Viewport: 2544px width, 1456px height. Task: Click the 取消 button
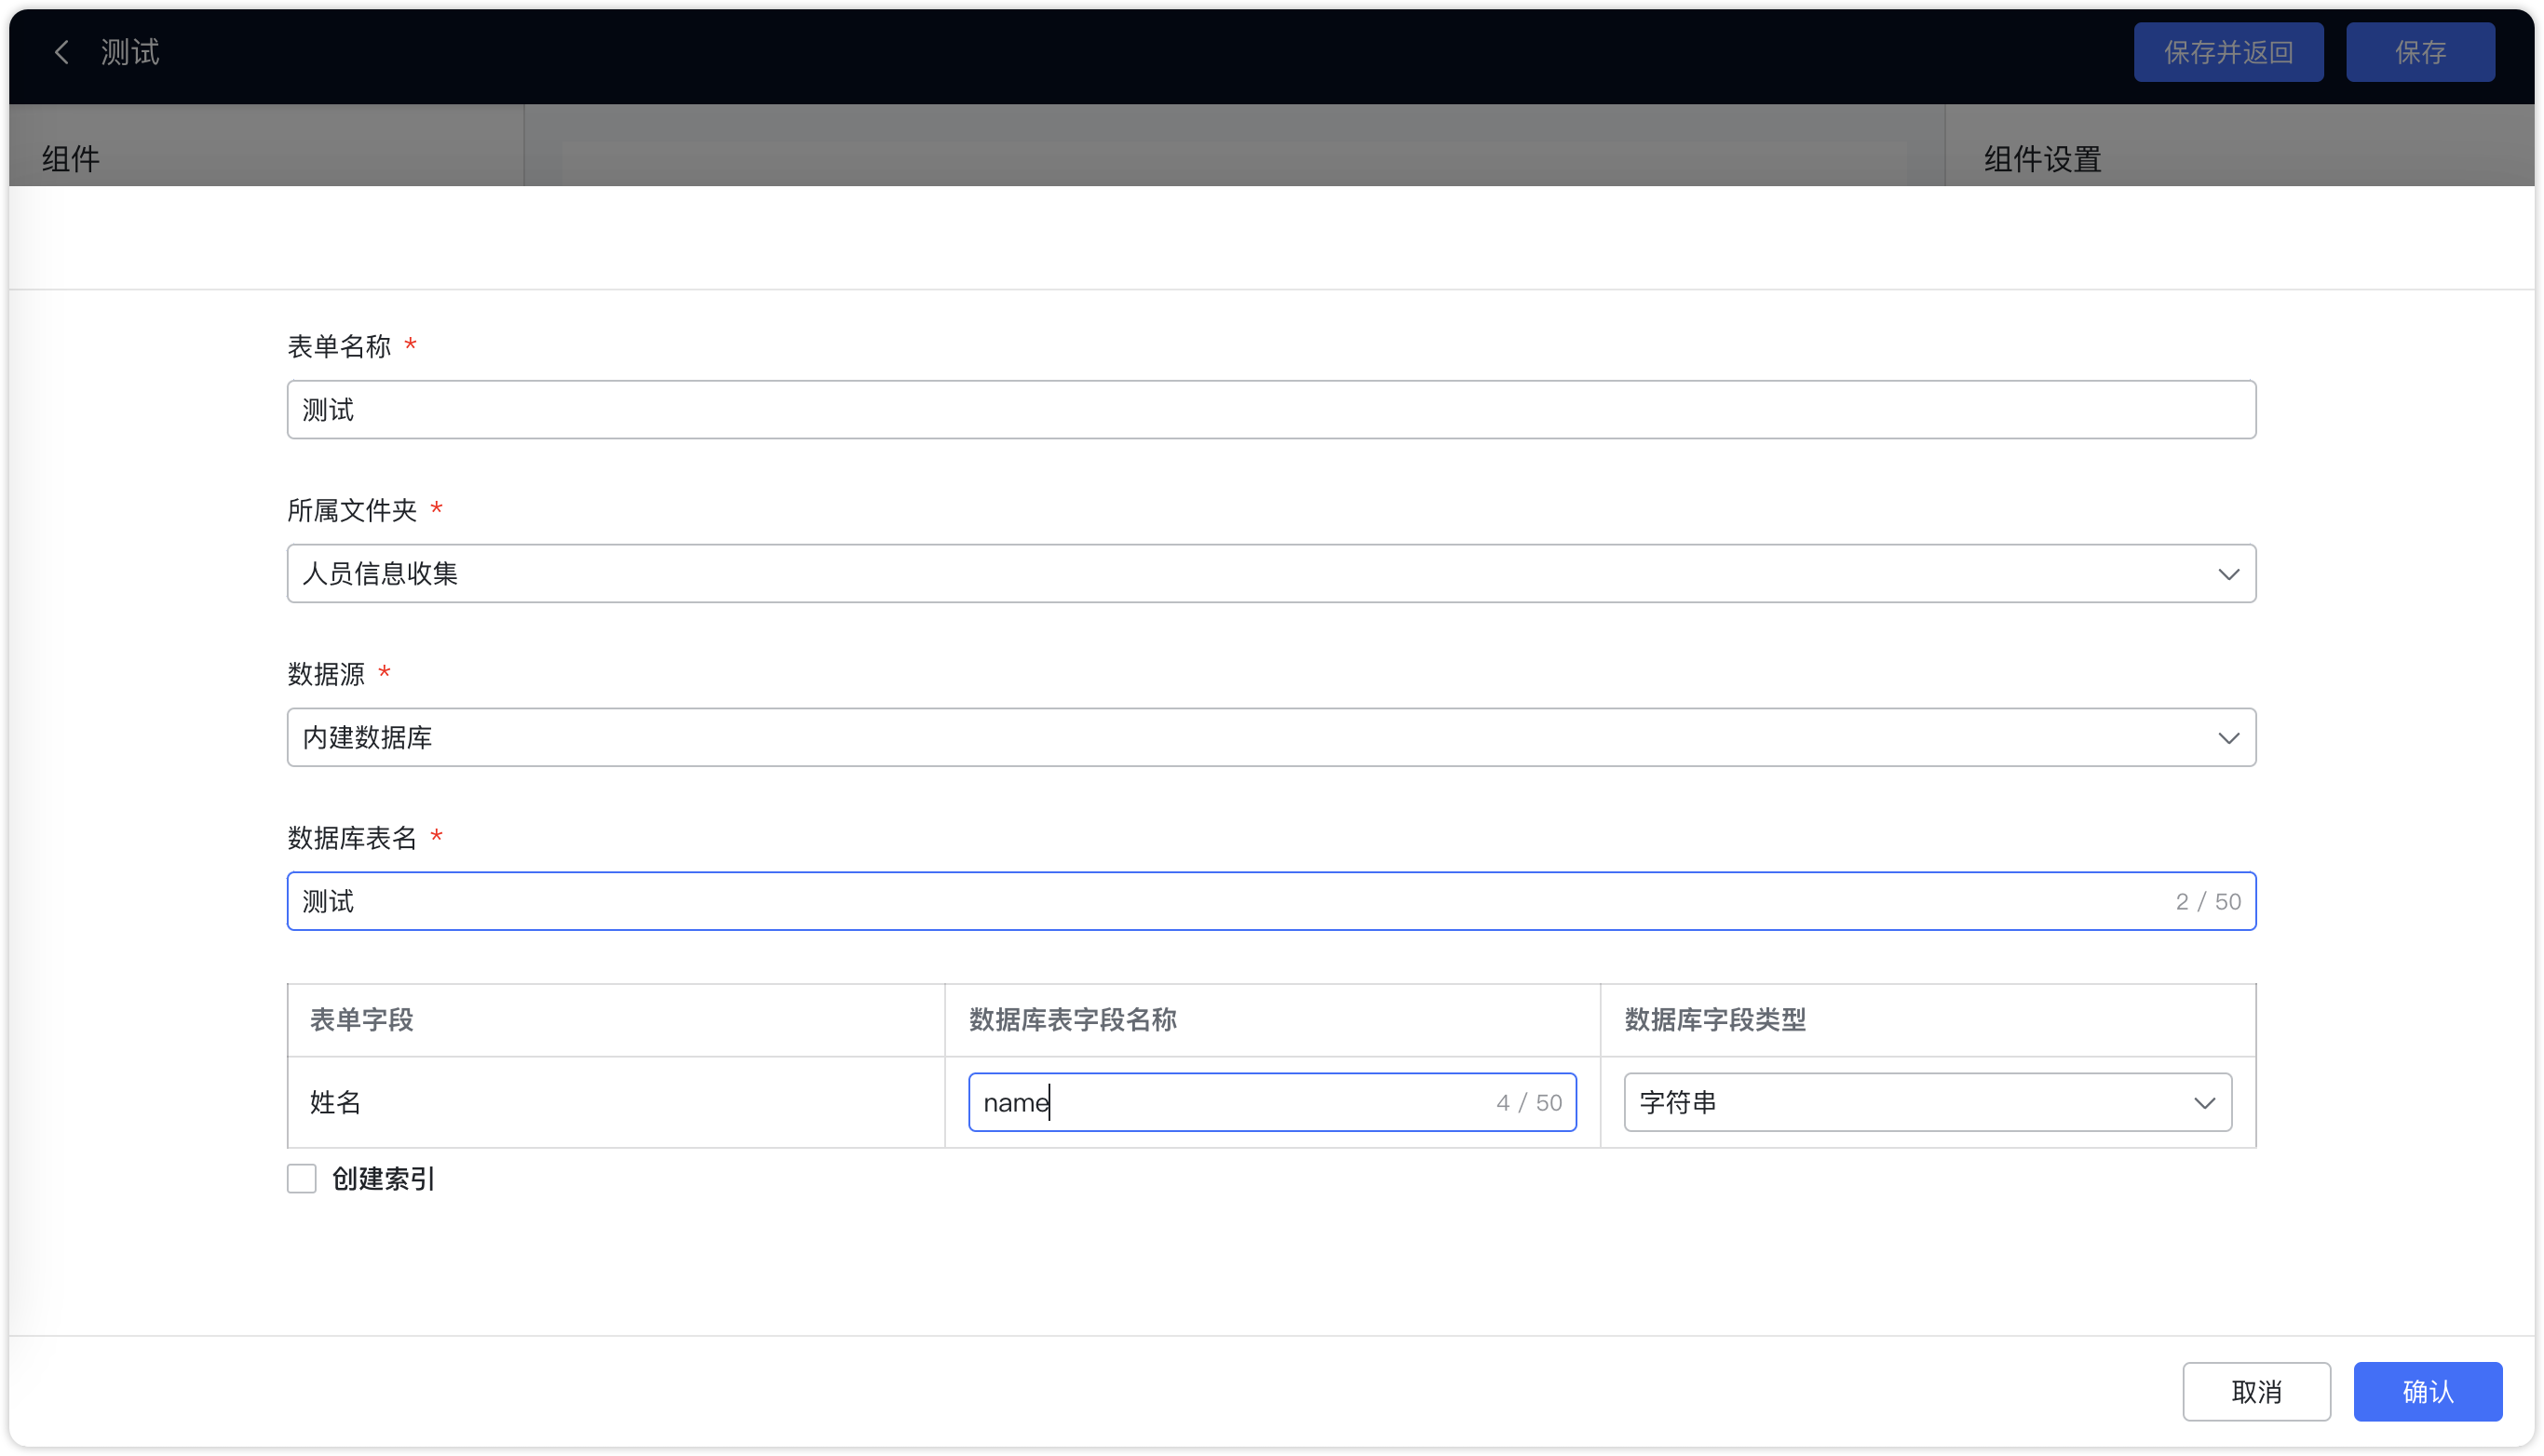[2256, 1392]
